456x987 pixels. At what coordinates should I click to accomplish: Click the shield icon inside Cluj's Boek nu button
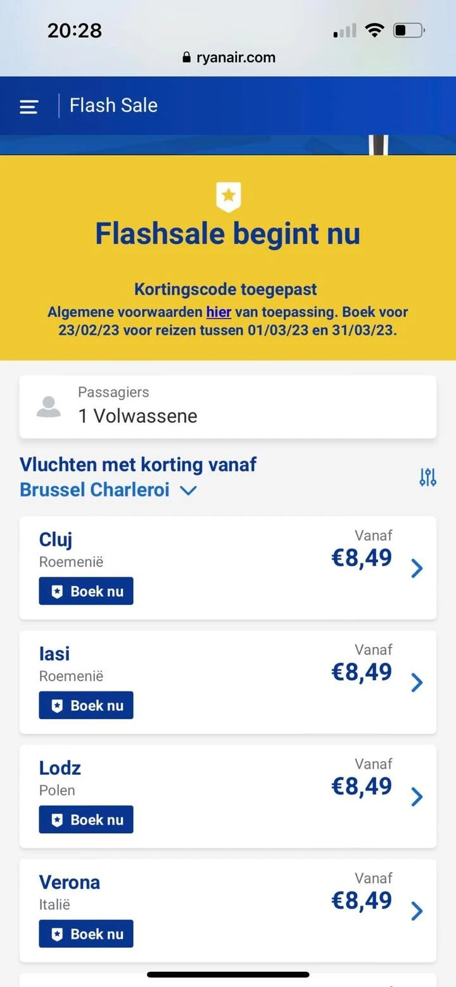coord(58,591)
